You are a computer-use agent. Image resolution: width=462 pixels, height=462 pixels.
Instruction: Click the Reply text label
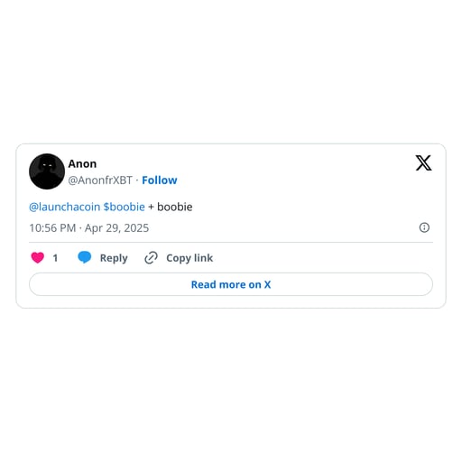pyautogui.click(x=114, y=258)
